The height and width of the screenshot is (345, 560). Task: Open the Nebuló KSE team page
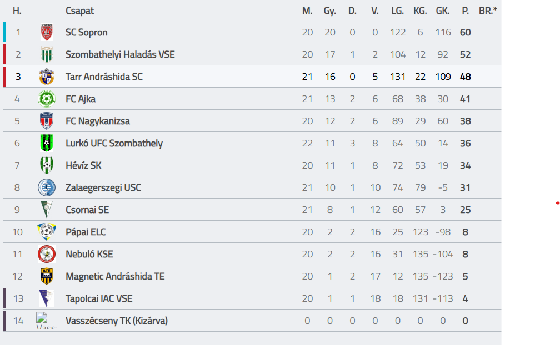(89, 254)
